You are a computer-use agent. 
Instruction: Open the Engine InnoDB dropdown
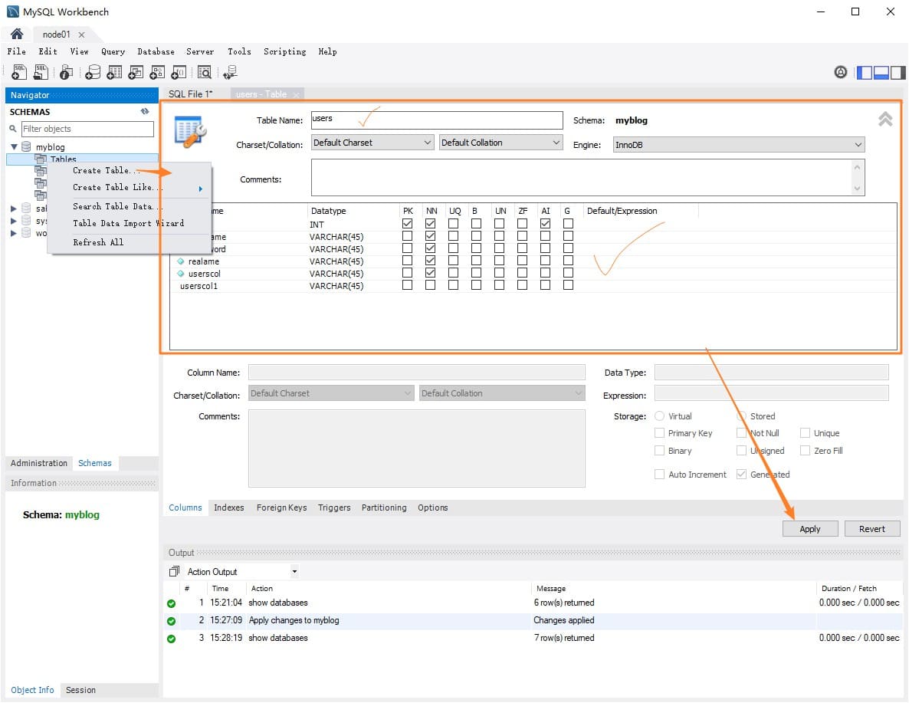(x=739, y=144)
